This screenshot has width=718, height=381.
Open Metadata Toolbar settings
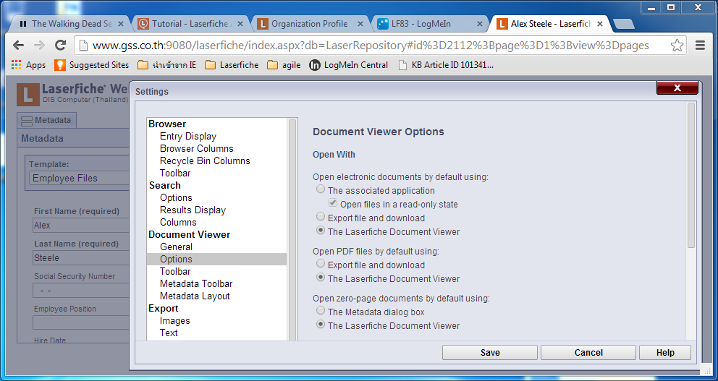point(196,284)
